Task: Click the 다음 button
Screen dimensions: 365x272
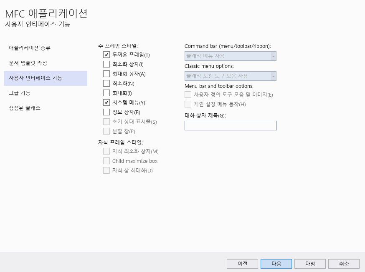Action: point(276,264)
